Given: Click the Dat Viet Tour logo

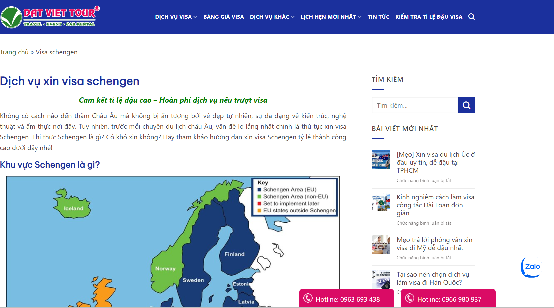Looking at the screenshot, I should tap(49, 16).
